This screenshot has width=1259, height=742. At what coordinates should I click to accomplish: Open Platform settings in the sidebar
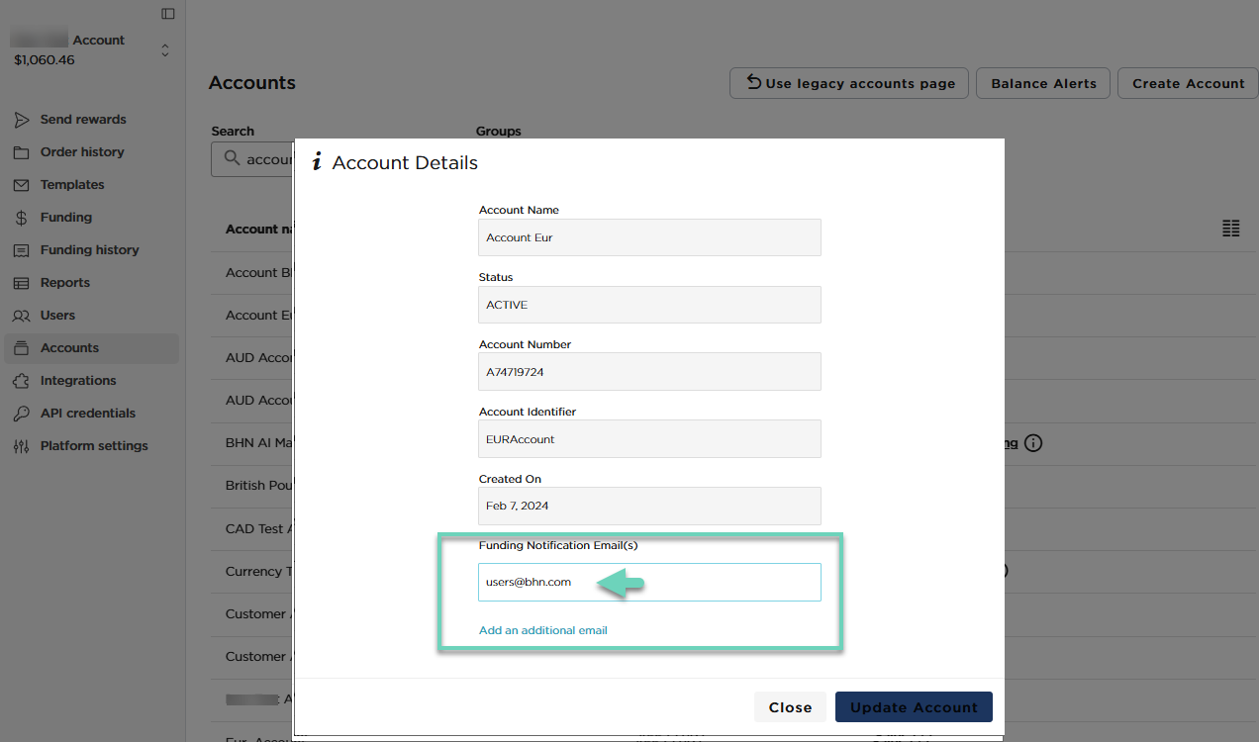(94, 446)
